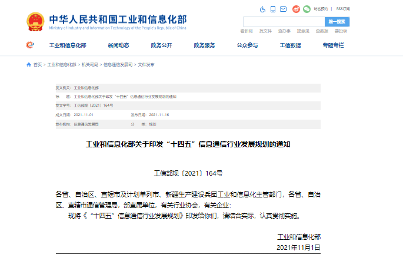Open the WeChat icon in header
The image size is (403, 254).
307,9
